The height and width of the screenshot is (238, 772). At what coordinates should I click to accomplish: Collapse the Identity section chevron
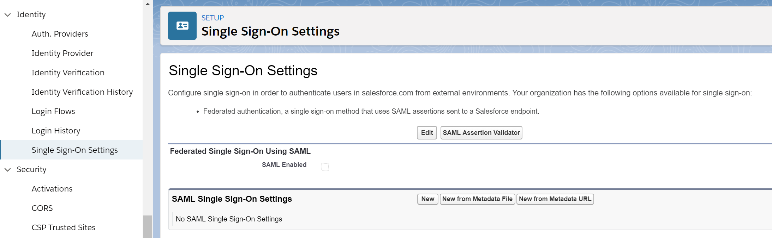8,15
